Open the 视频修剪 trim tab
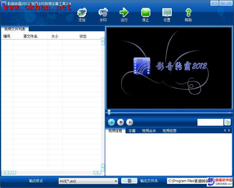The height and width of the screenshot is (188, 234). coord(169,131)
